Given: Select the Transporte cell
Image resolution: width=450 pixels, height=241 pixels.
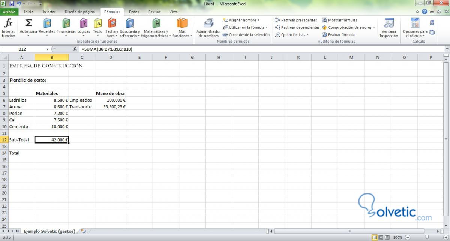Looking at the screenshot, I should click(x=82, y=107).
